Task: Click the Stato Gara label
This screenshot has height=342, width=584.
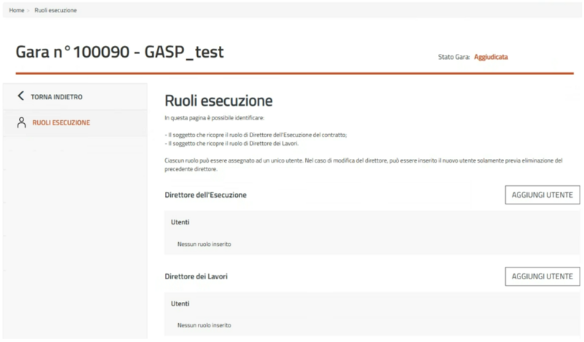Action: click(x=453, y=57)
